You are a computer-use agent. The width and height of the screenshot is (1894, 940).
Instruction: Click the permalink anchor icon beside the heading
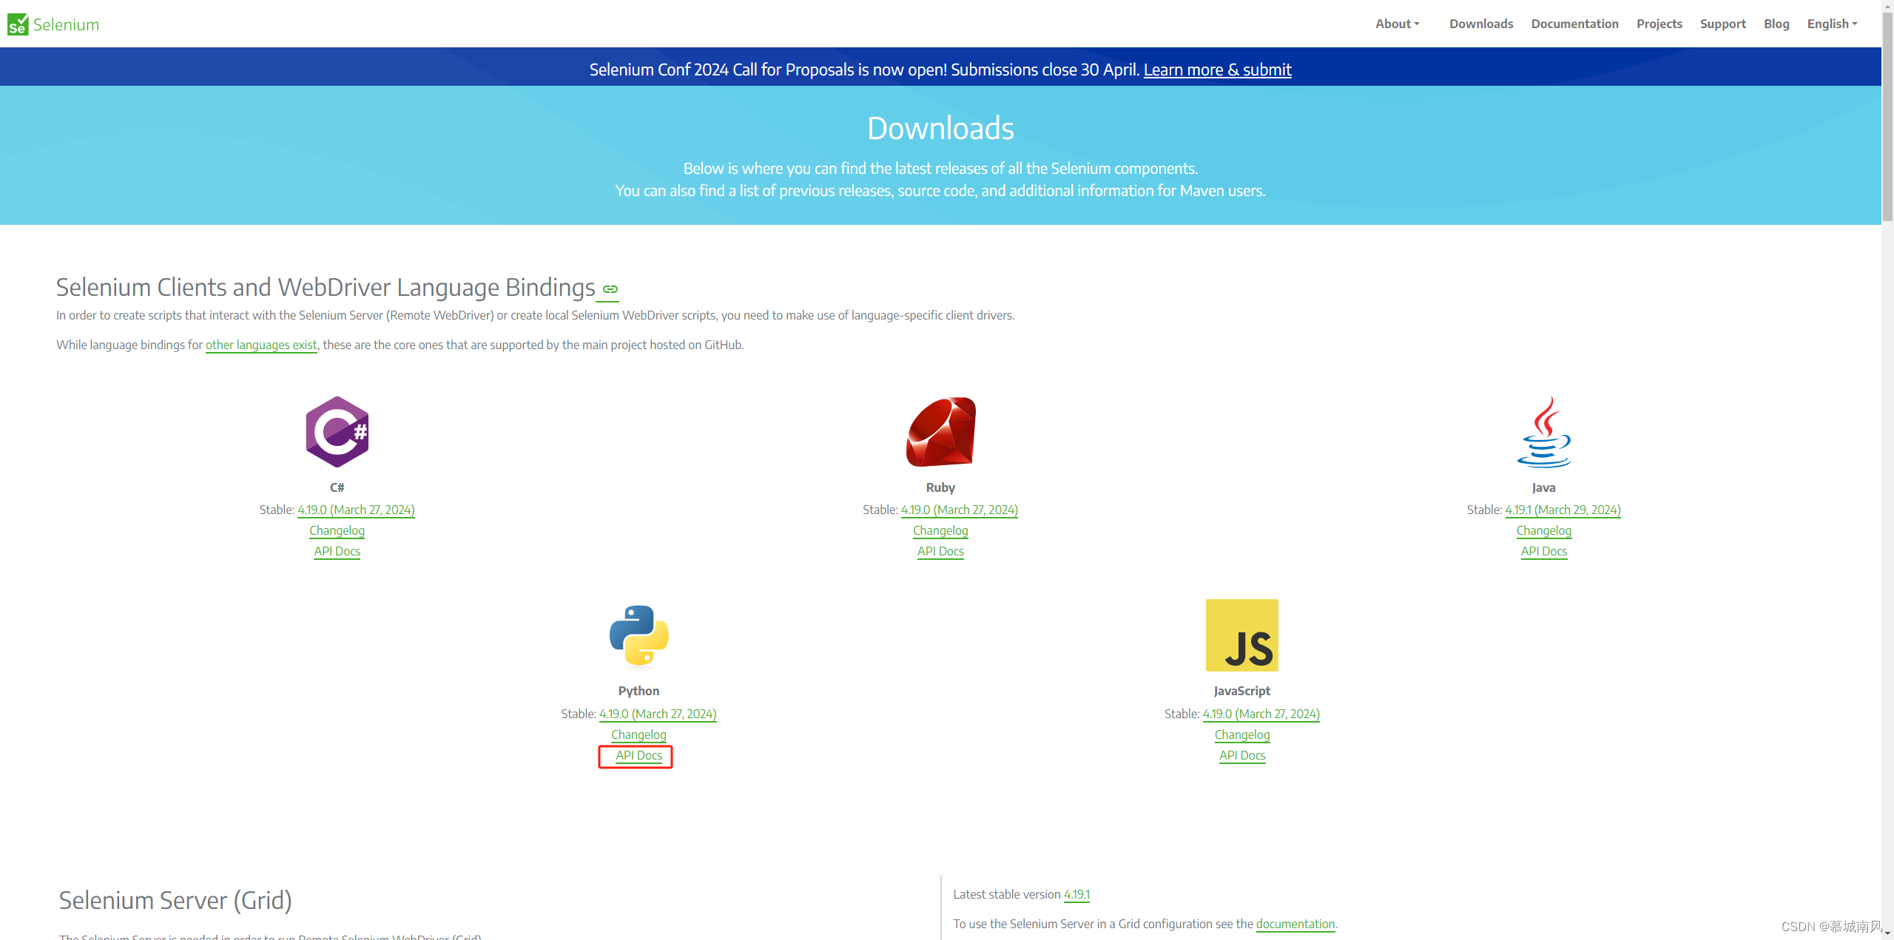coord(609,289)
